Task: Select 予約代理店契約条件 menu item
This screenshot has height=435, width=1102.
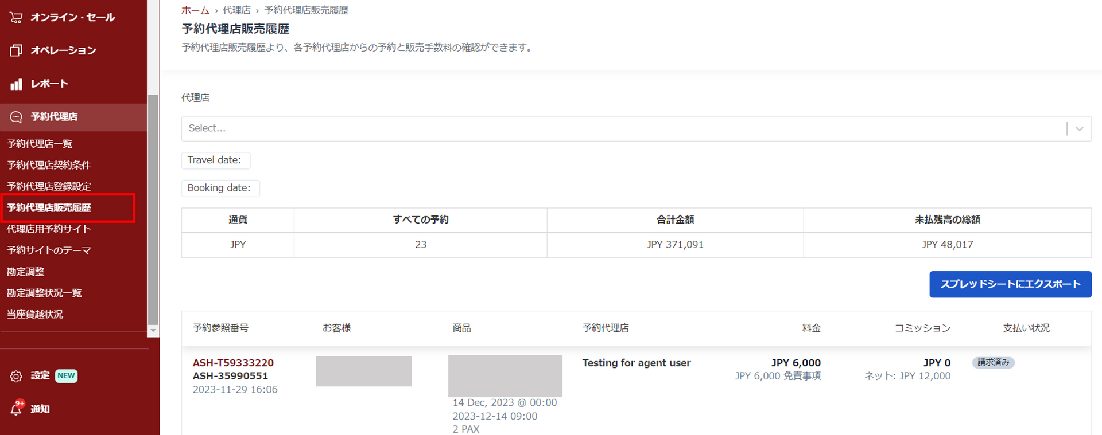Action: click(x=49, y=165)
